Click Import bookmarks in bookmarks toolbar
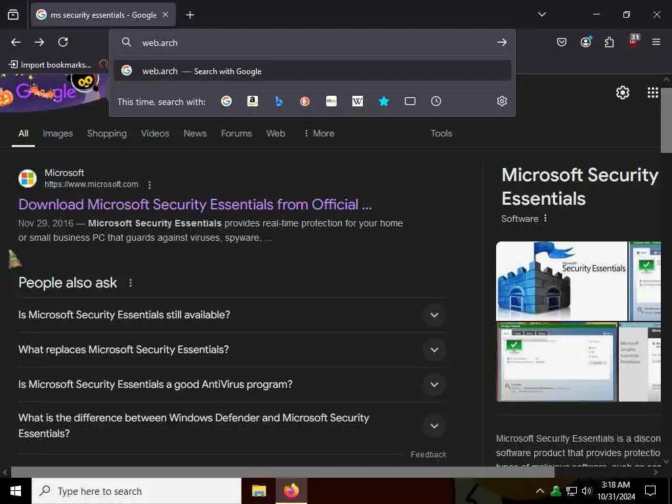The width and height of the screenshot is (672, 504). [x=50, y=65]
